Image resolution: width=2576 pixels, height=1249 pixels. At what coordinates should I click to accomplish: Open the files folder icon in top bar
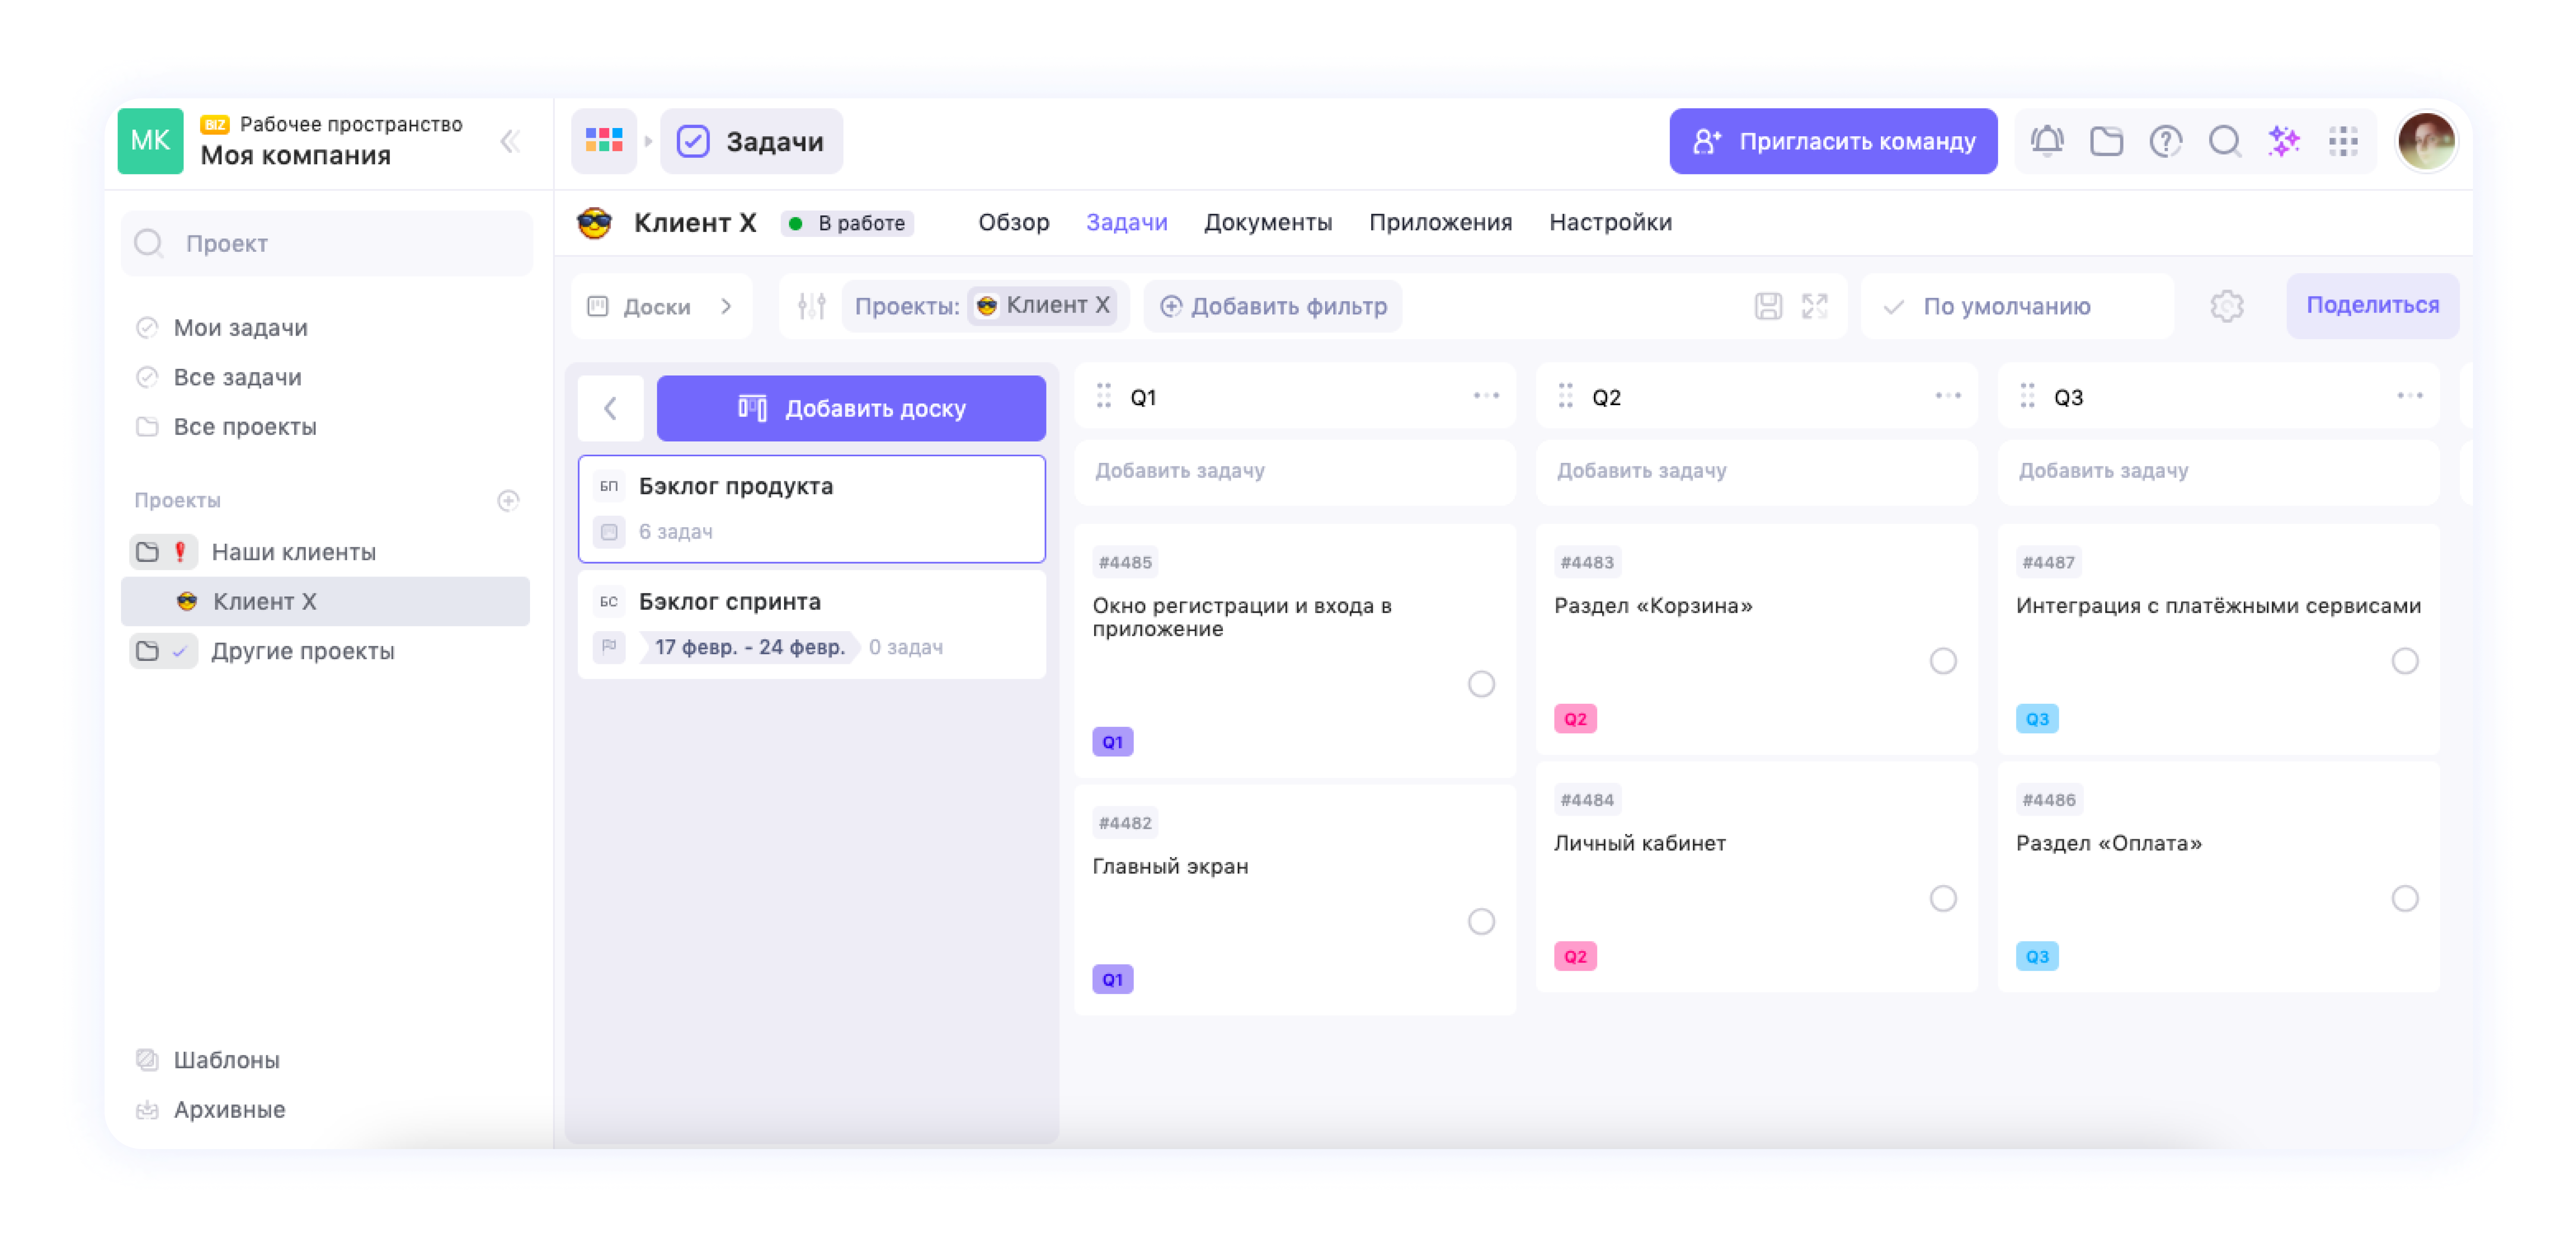click(x=2106, y=141)
